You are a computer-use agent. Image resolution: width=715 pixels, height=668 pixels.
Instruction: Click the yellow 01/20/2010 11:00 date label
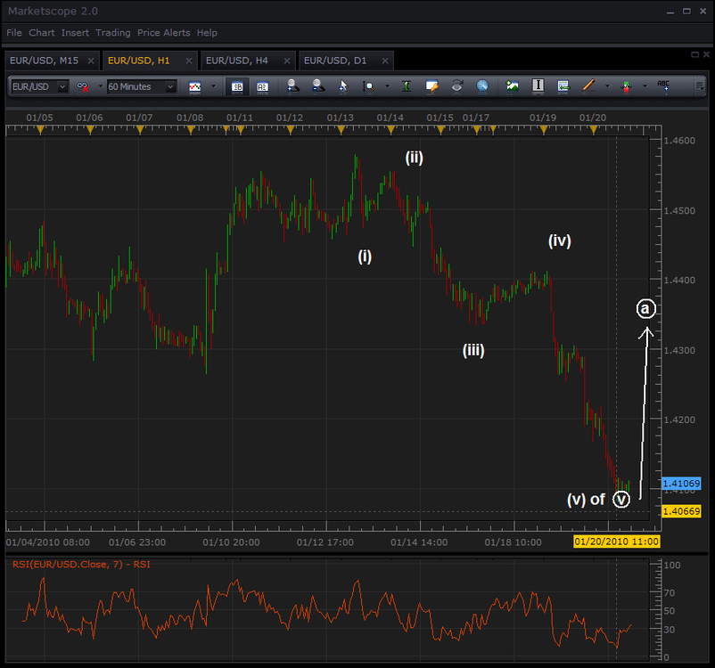tap(617, 542)
